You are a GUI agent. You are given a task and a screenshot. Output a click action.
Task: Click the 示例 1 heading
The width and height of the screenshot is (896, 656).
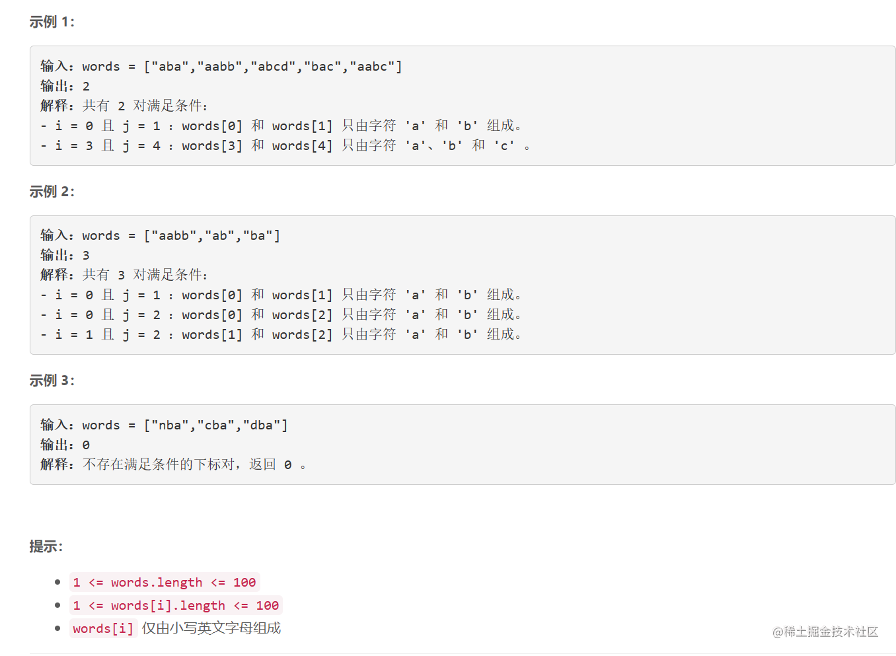[52, 22]
